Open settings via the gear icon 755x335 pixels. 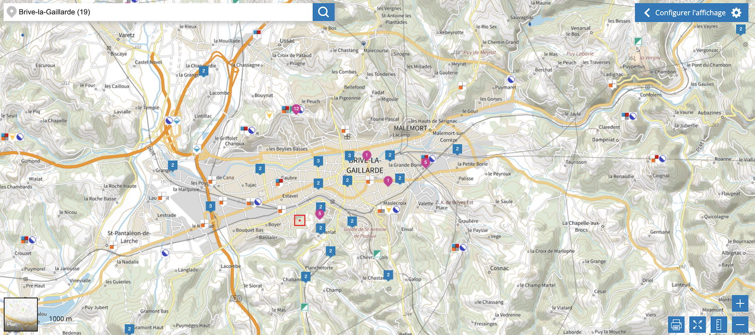736,13
